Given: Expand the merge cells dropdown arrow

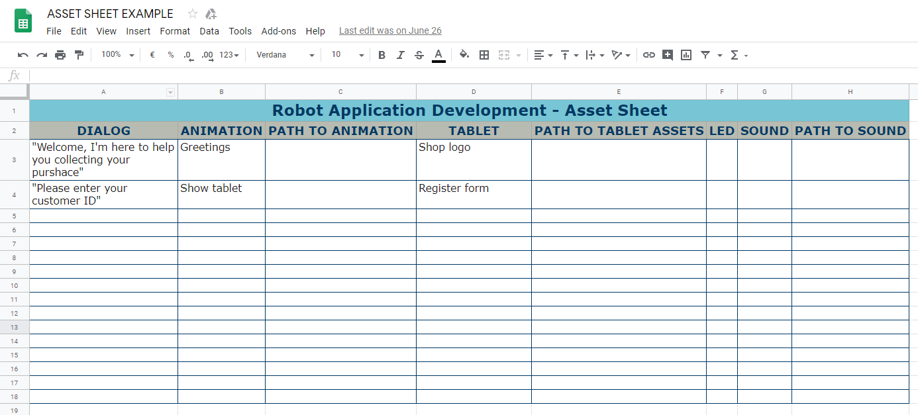Looking at the screenshot, I should 518,55.
